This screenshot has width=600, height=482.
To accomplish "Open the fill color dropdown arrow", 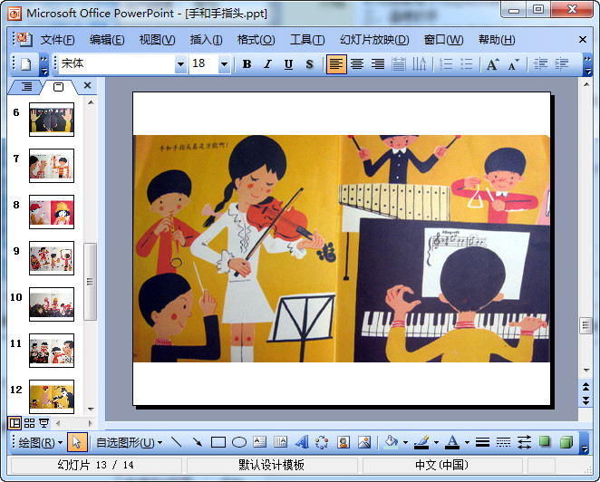I will 405,443.
